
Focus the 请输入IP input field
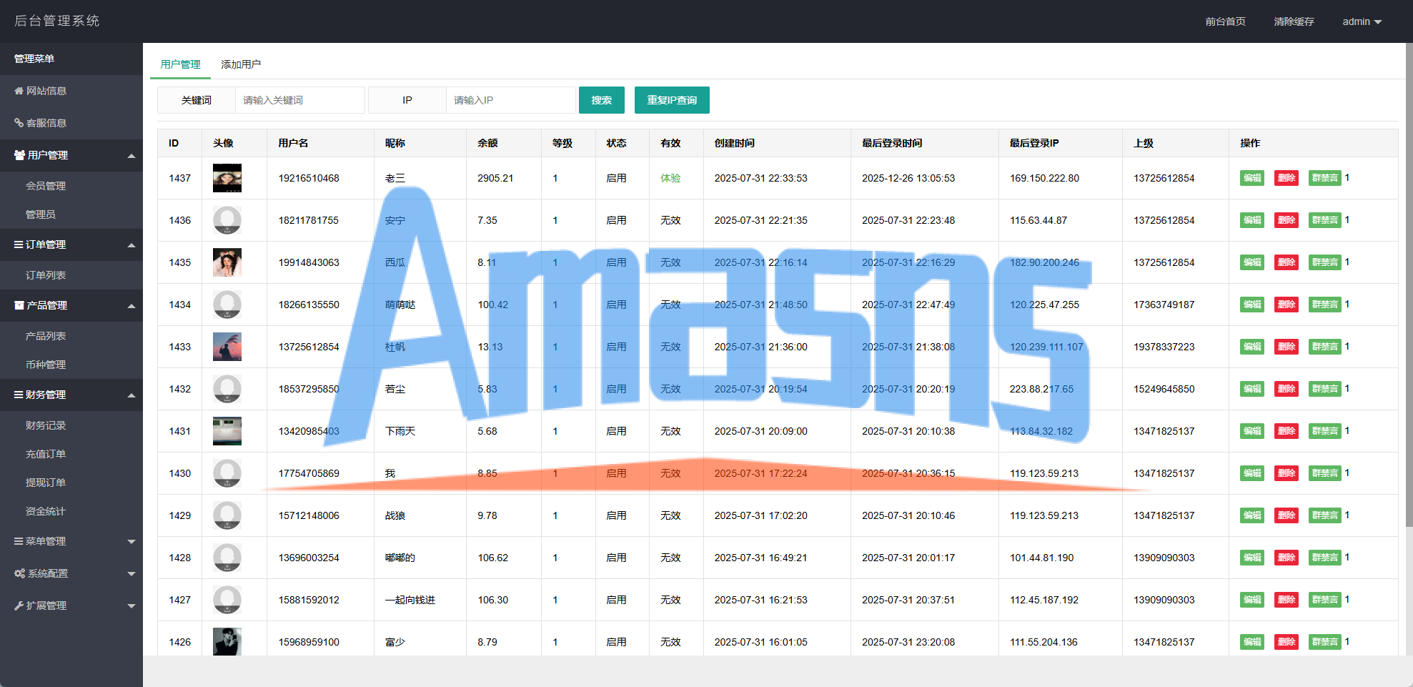tap(511, 100)
